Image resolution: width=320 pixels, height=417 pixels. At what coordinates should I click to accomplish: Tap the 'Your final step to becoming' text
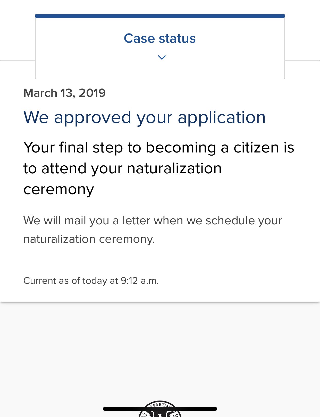120,148
